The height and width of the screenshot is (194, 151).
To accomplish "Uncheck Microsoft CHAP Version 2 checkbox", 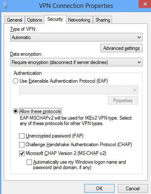I will click(x=22, y=153).
